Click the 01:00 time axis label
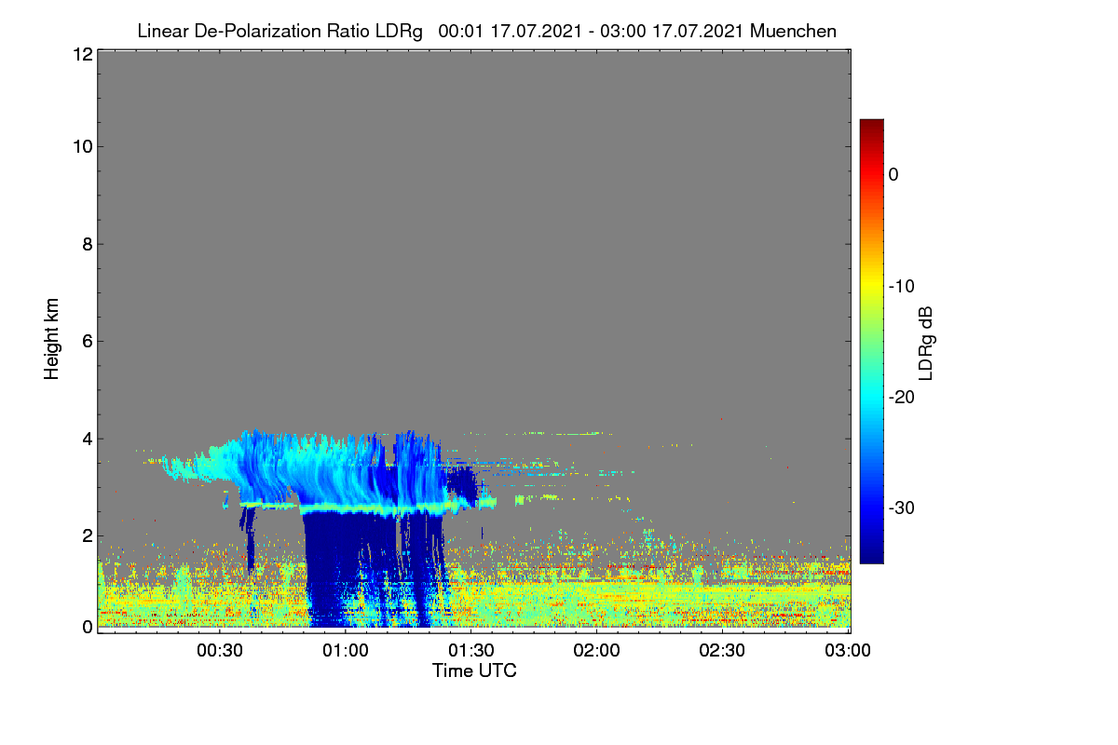 346,651
